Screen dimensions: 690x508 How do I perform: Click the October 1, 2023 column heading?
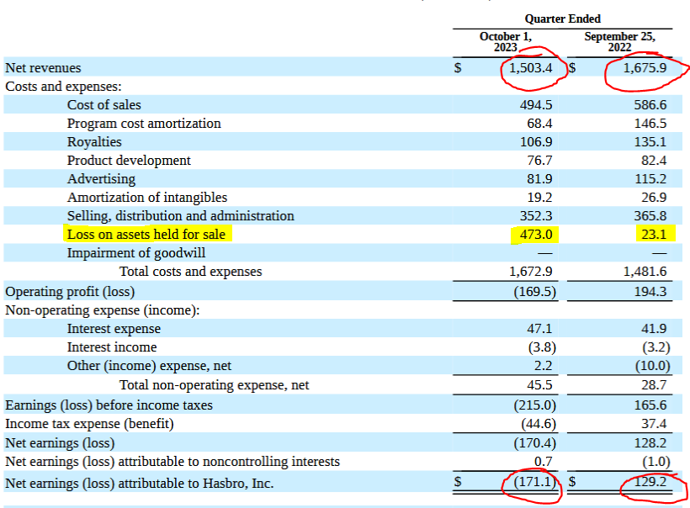point(505,42)
